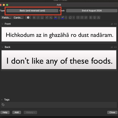This screenshot has width=118, height=118.
Task: Toggle underline text formatting
Action: (42, 18)
